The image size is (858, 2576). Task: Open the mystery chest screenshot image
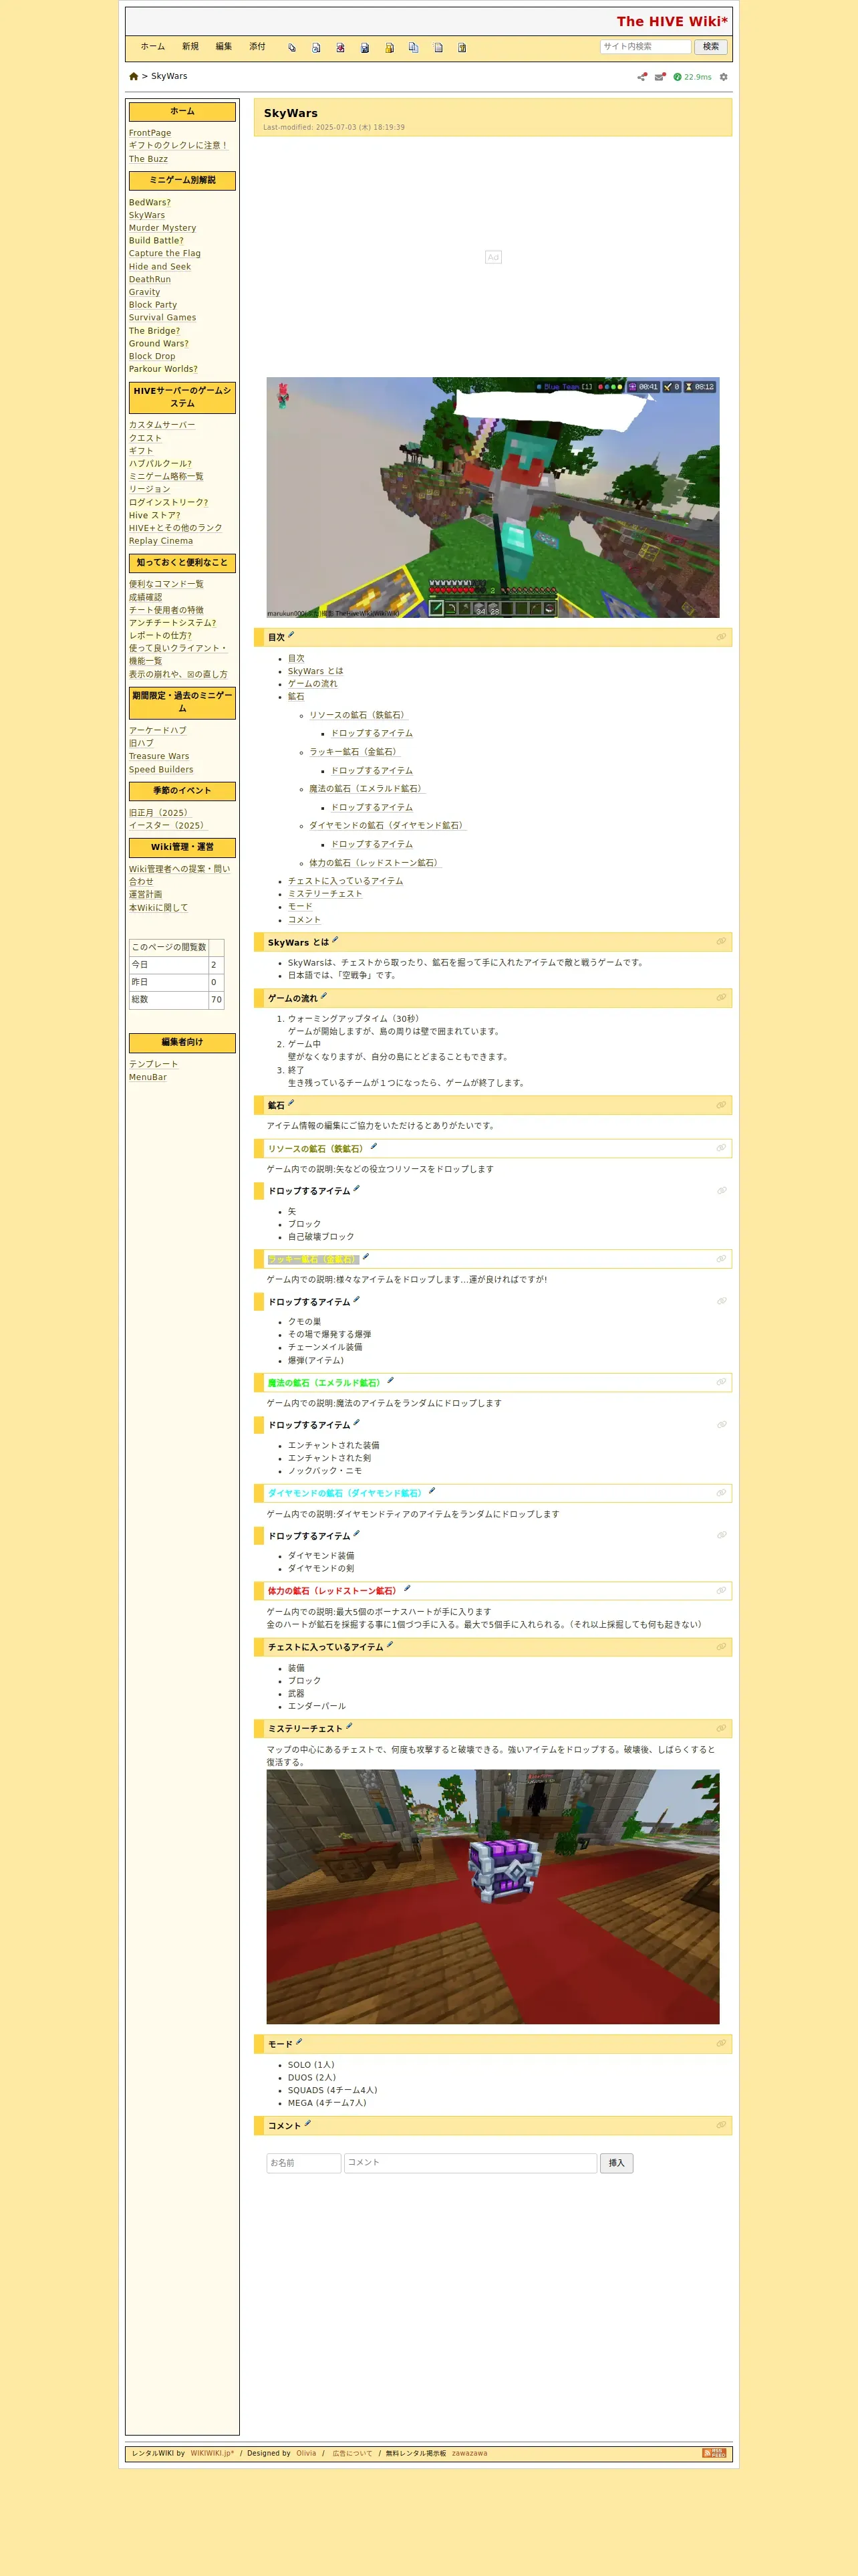tap(492, 1897)
